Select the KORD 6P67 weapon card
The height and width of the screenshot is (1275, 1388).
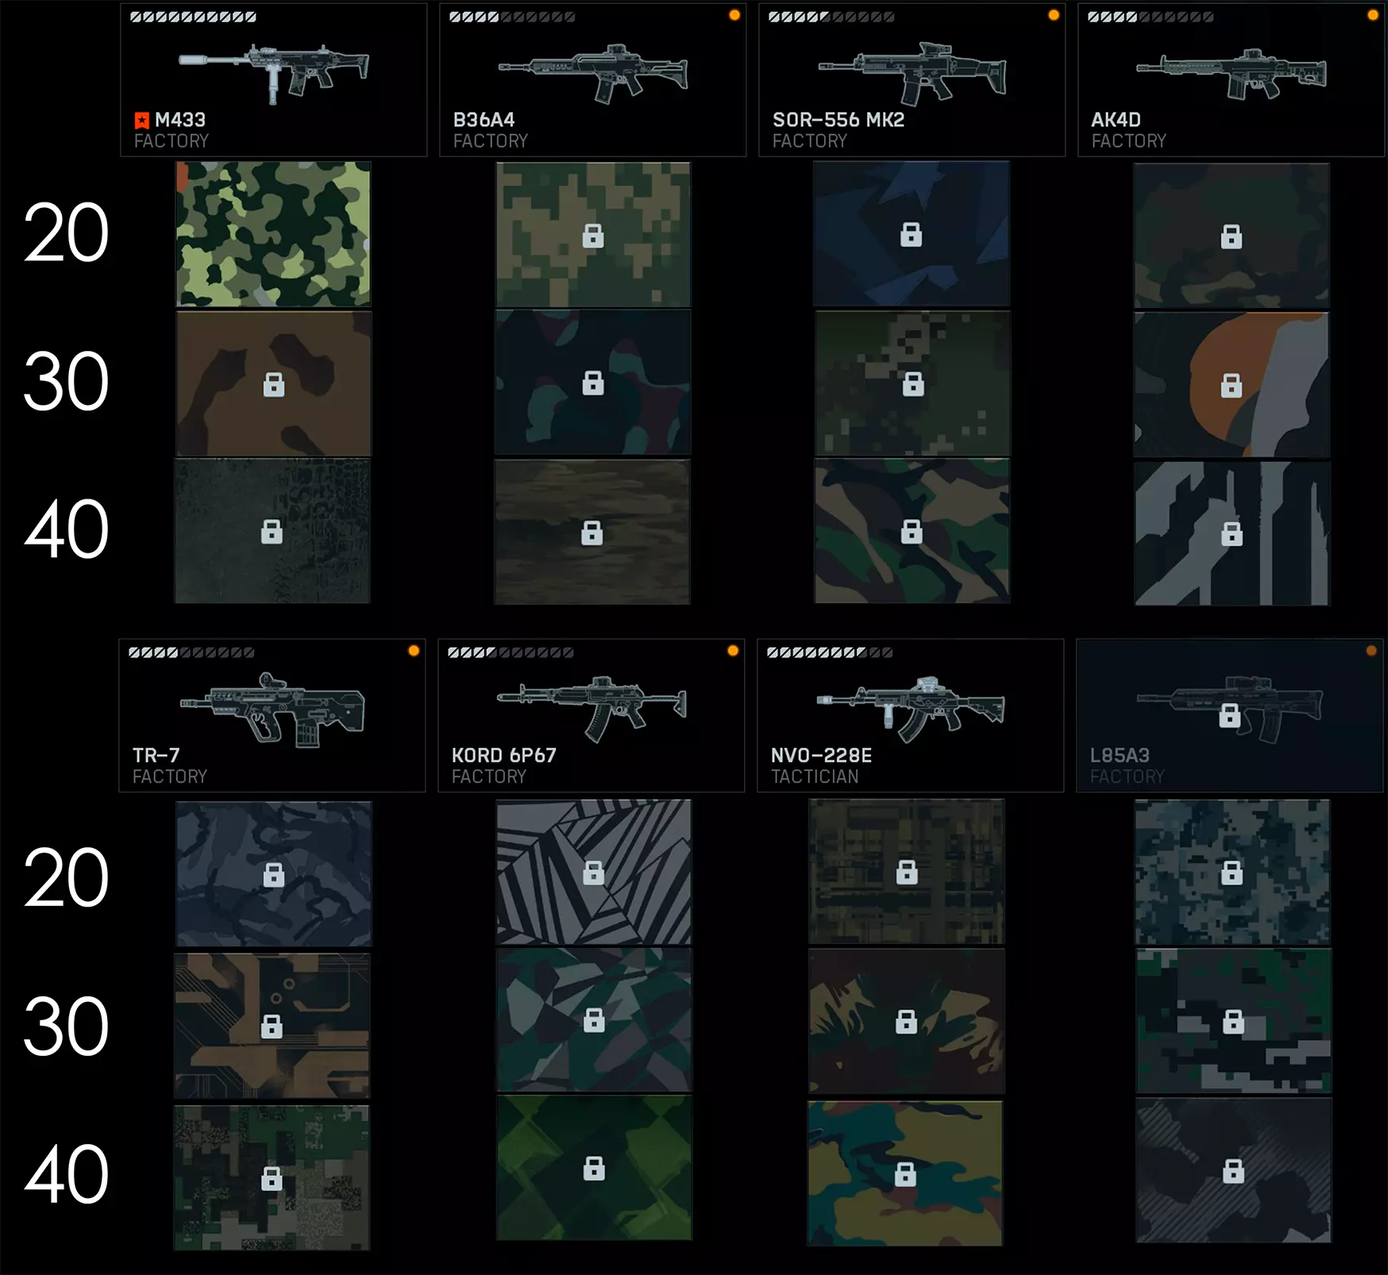coord(592,715)
